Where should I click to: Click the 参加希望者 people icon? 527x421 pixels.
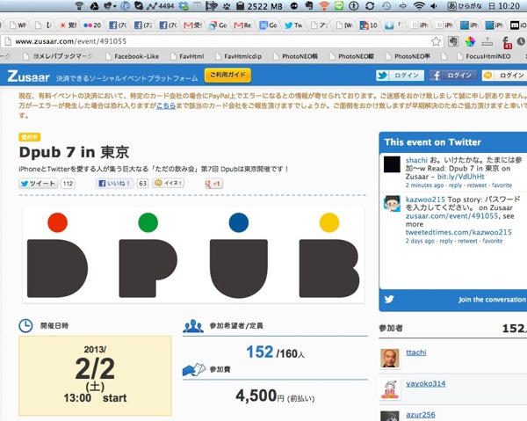pos(193,326)
